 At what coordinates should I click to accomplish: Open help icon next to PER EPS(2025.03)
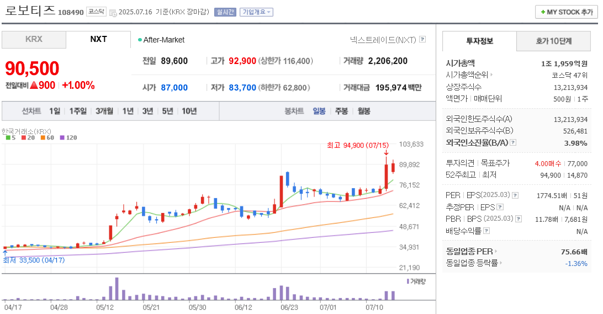(x=515, y=195)
